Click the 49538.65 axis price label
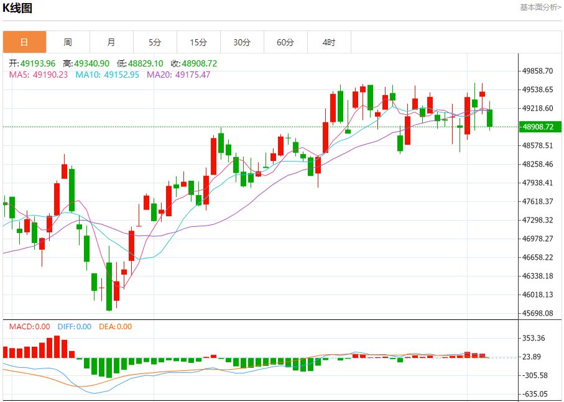564x402 pixels. (538, 89)
